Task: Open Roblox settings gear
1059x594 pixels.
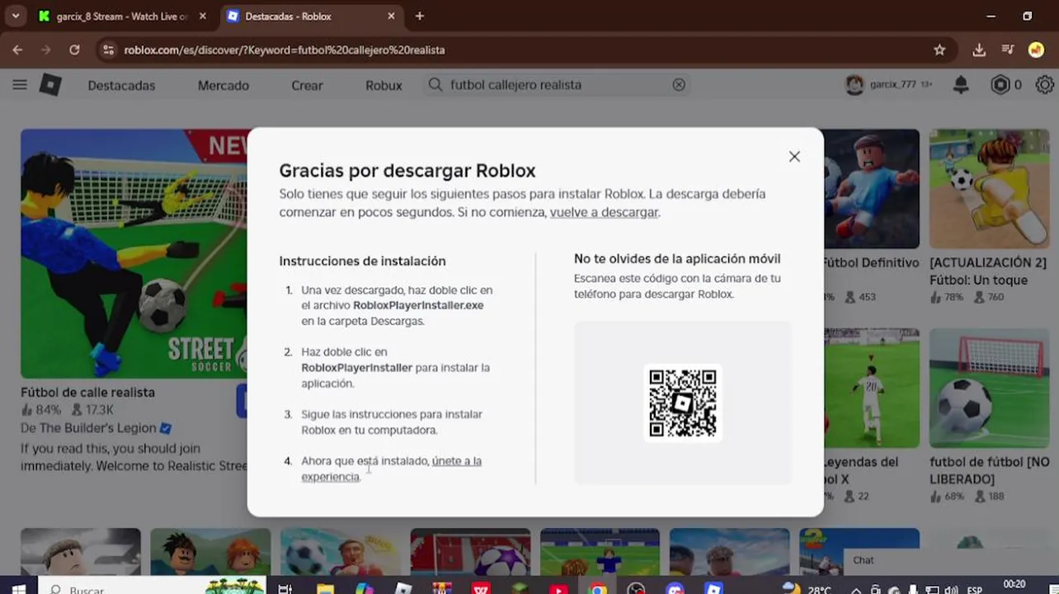Action: (x=1045, y=85)
